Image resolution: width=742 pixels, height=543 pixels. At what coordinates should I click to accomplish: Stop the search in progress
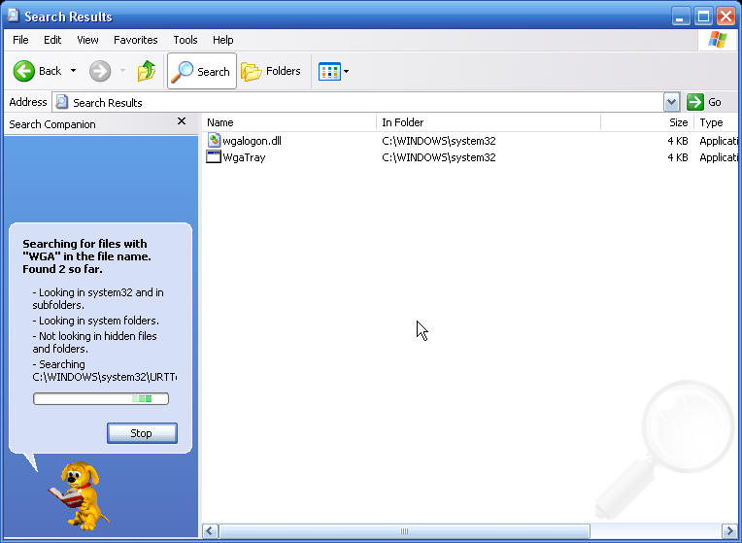tap(142, 433)
